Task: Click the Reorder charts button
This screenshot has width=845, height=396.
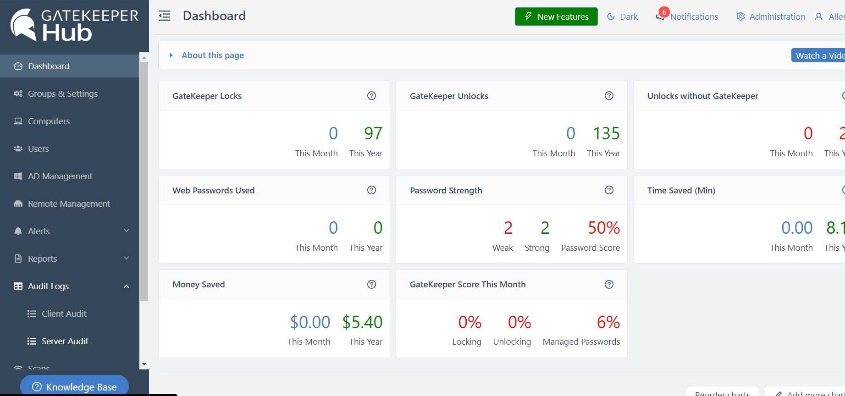Action: [x=723, y=392]
